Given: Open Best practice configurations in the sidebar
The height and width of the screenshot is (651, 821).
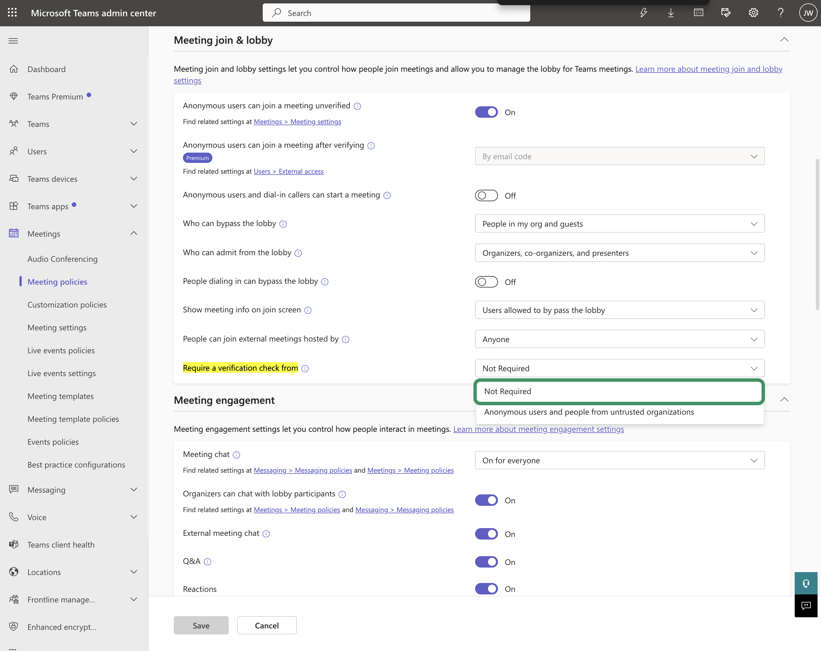Looking at the screenshot, I should coord(76,464).
